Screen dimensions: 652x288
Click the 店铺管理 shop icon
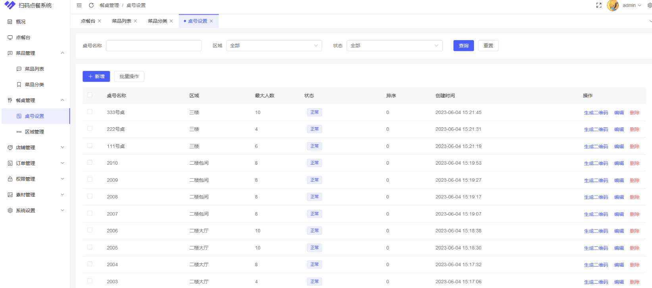coord(10,148)
